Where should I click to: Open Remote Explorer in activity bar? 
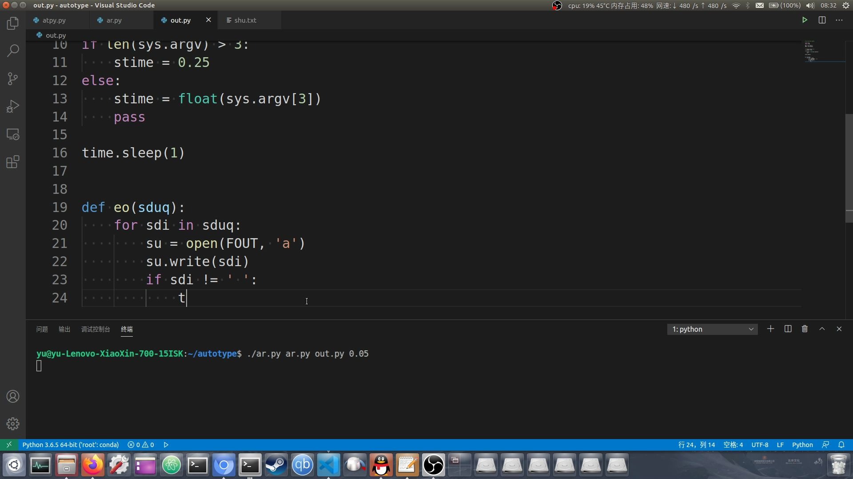(x=13, y=134)
